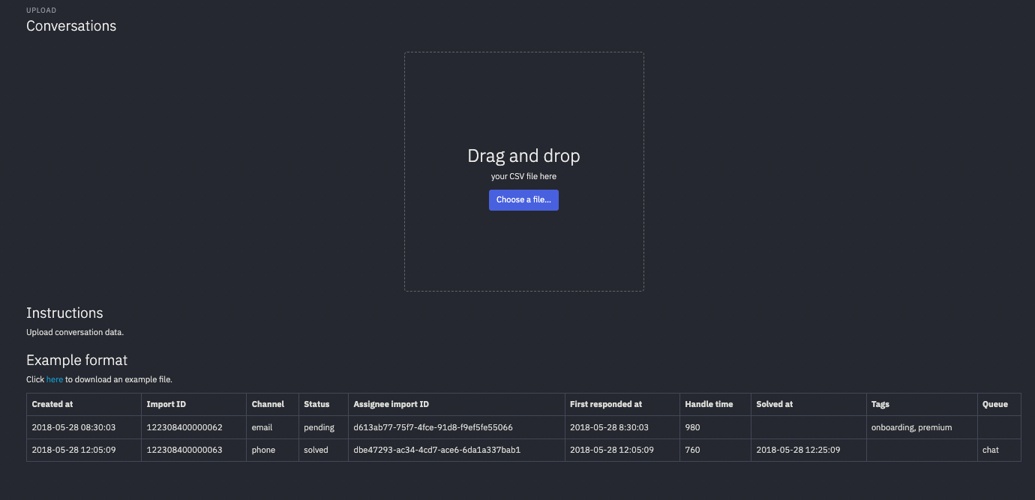Click the Status column header
Viewport: 1035px width, 500px height.
coord(324,405)
